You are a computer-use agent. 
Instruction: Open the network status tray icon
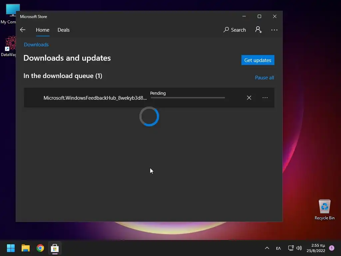[291, 248]
